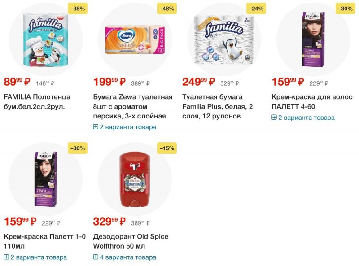Open FAMILIA Полотенца бум.бел. product title

(37, 102)
